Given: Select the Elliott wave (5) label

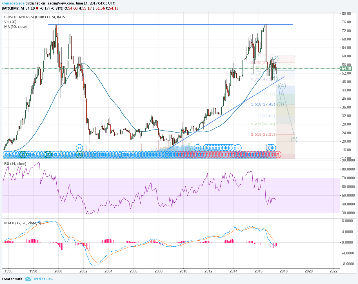Looking at the screenshot, I should pos(294,139).
